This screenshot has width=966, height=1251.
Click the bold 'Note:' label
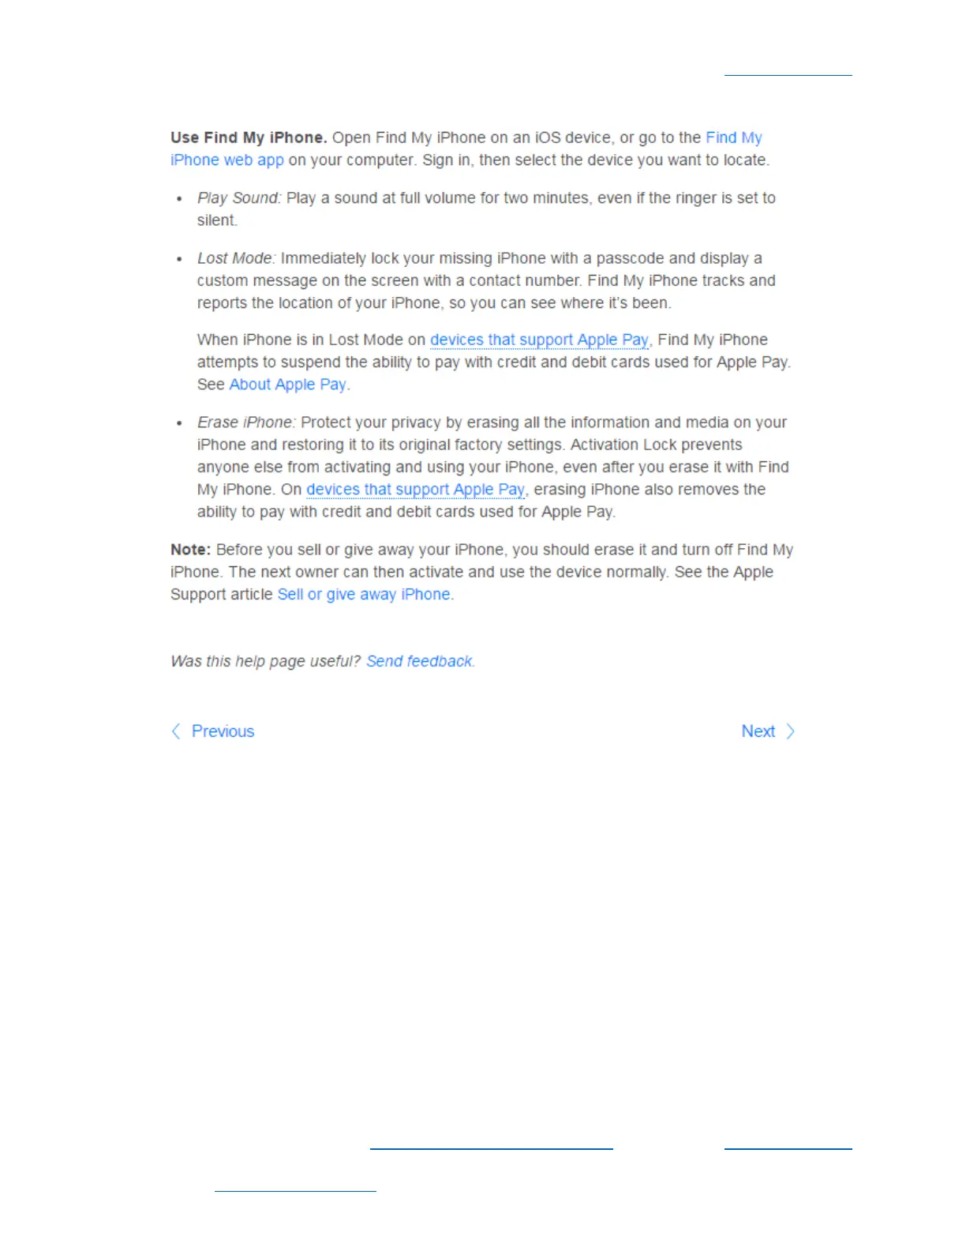190,550
